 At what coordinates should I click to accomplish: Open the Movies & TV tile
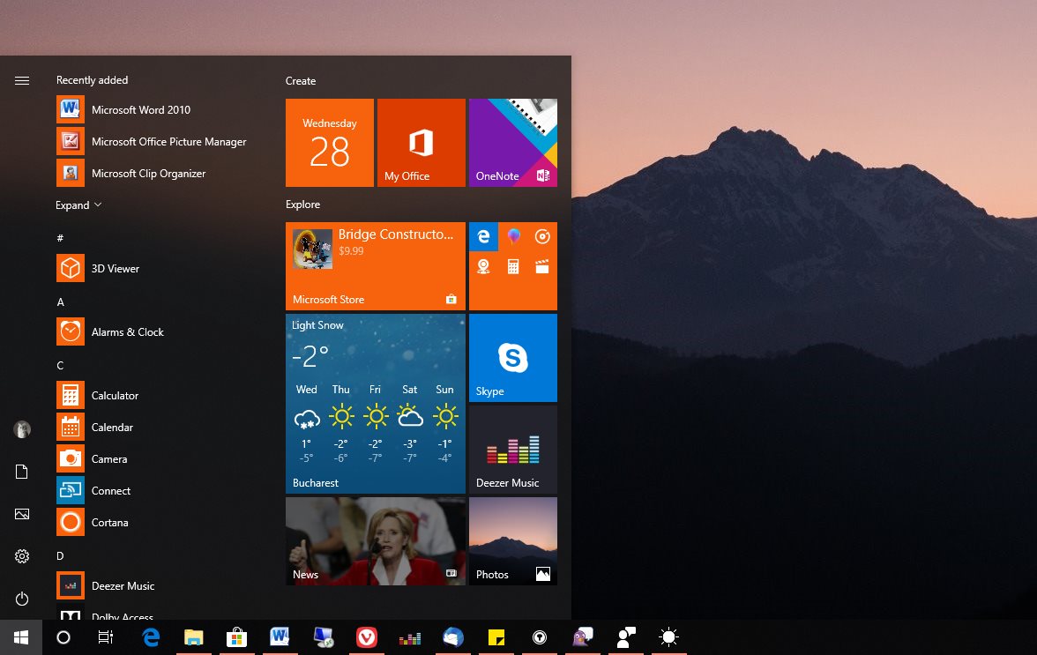click(x=542, y=266)
